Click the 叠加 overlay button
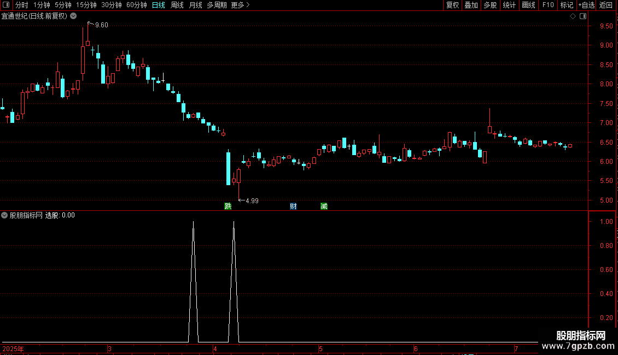Image resolution: width=618 pixels, height=355 pixels. coord(471,5)
